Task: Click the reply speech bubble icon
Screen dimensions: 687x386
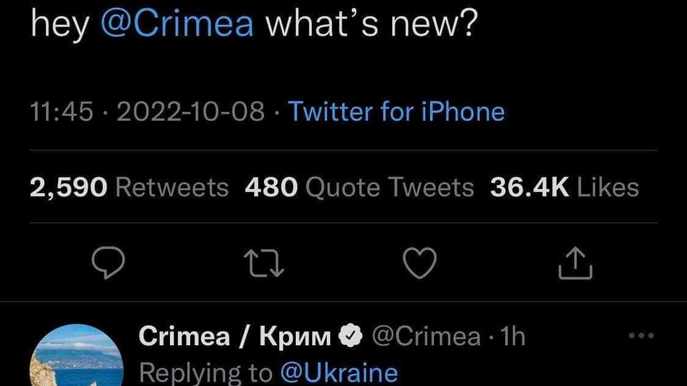Action: click(108, 264)
